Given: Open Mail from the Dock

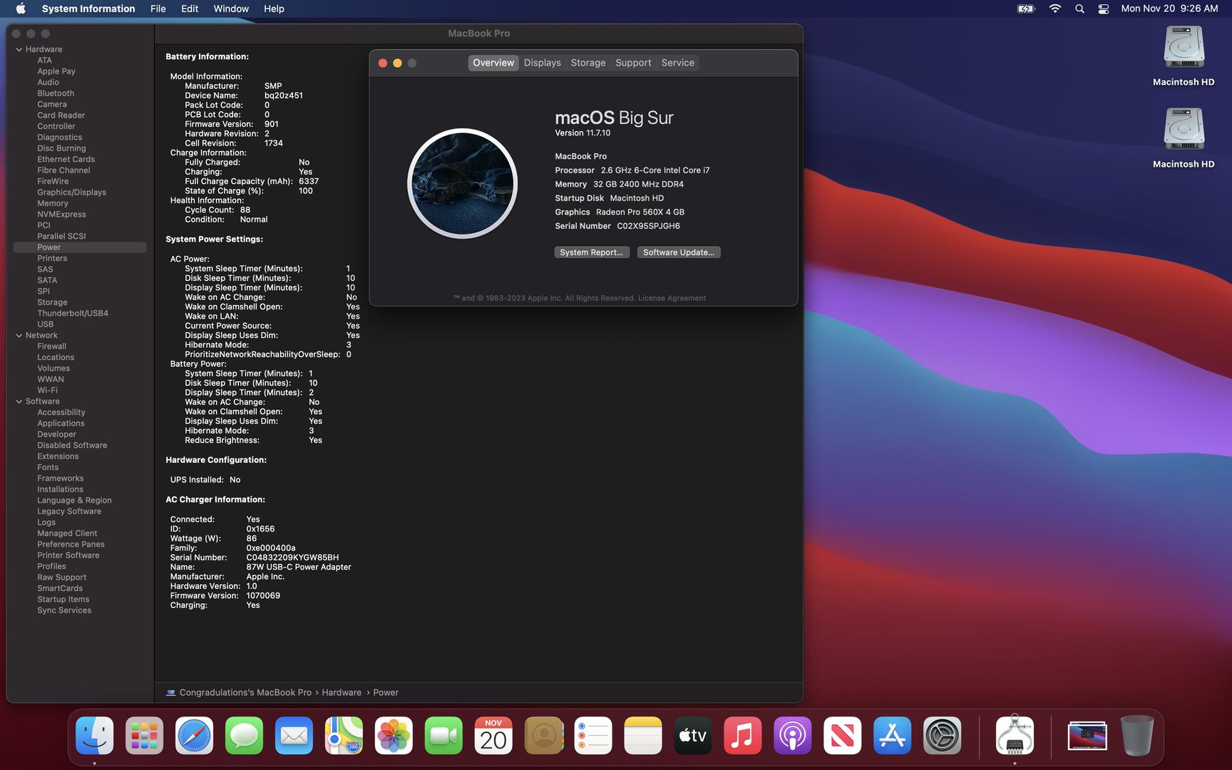Looking at the screenshot, I should click(294, 735).
